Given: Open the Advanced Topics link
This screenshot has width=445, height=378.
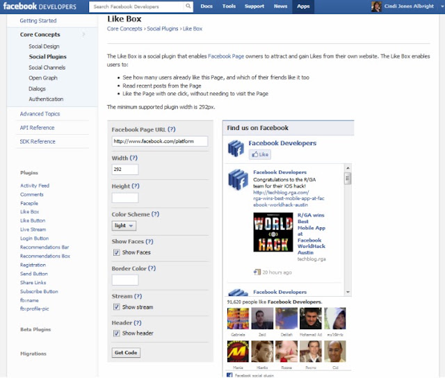Looking at the screenshot, I should click(40, 114).
